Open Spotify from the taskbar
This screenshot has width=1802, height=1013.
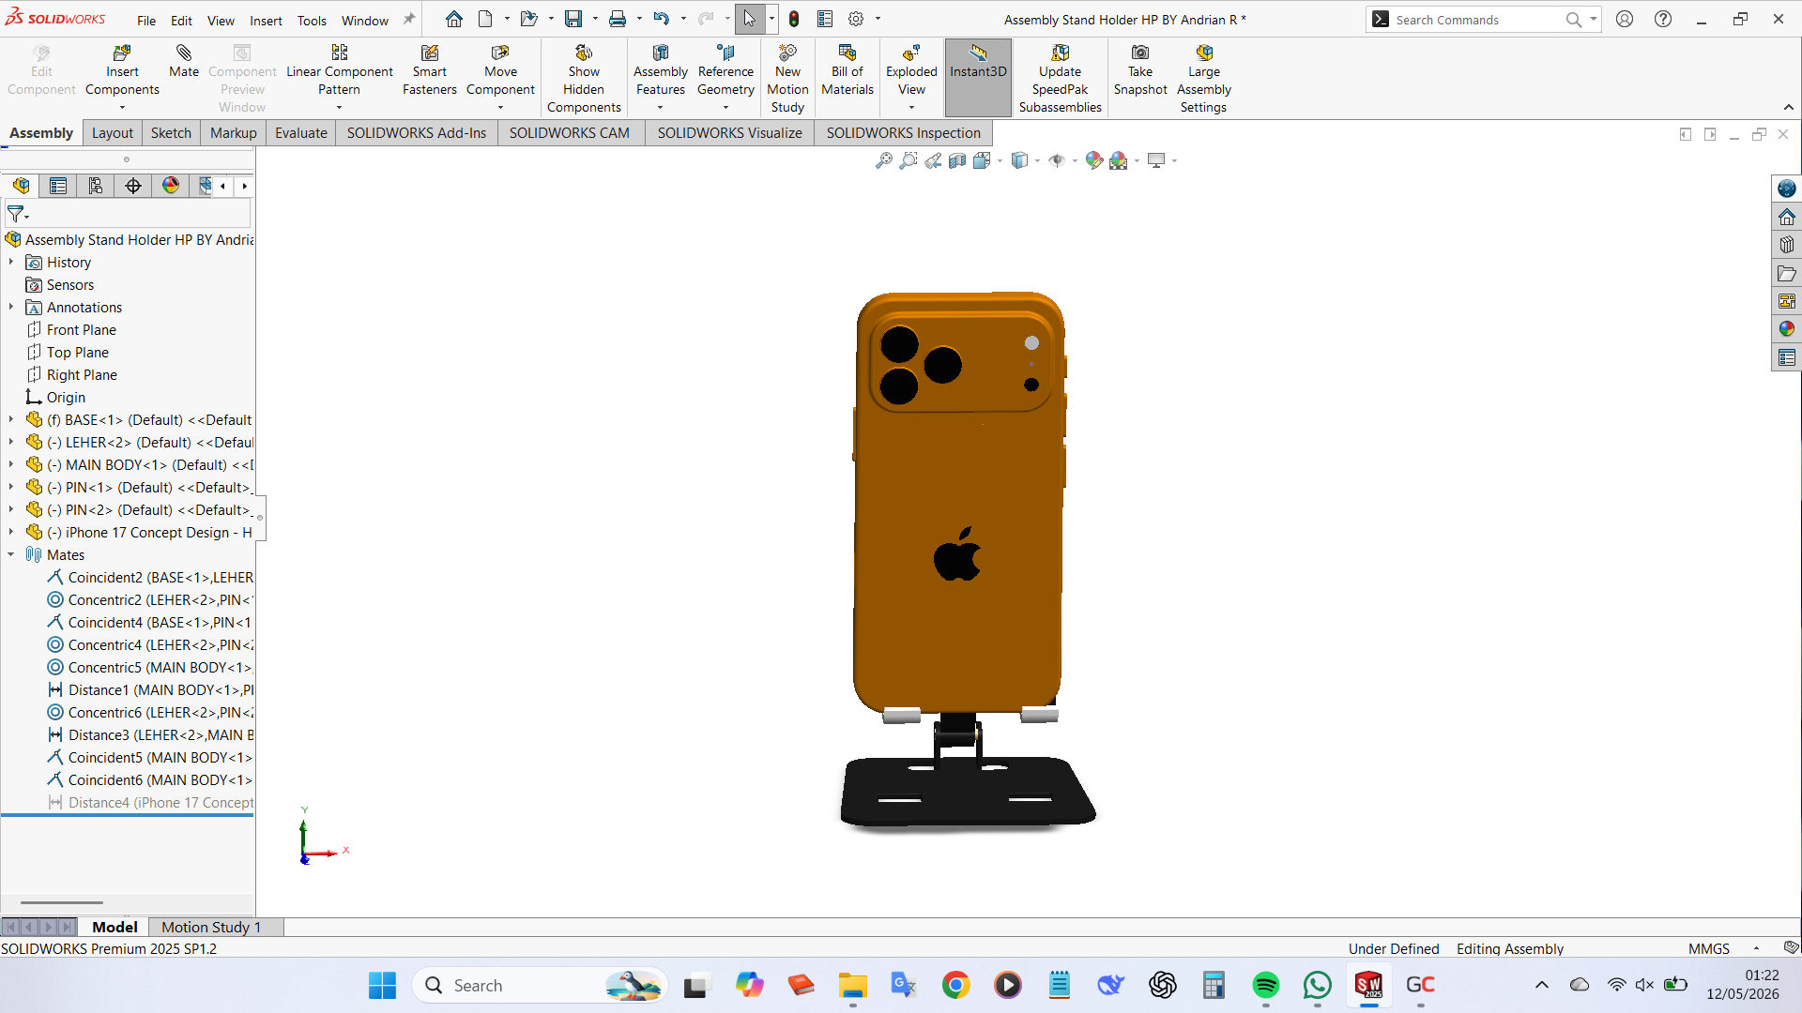1265,986
